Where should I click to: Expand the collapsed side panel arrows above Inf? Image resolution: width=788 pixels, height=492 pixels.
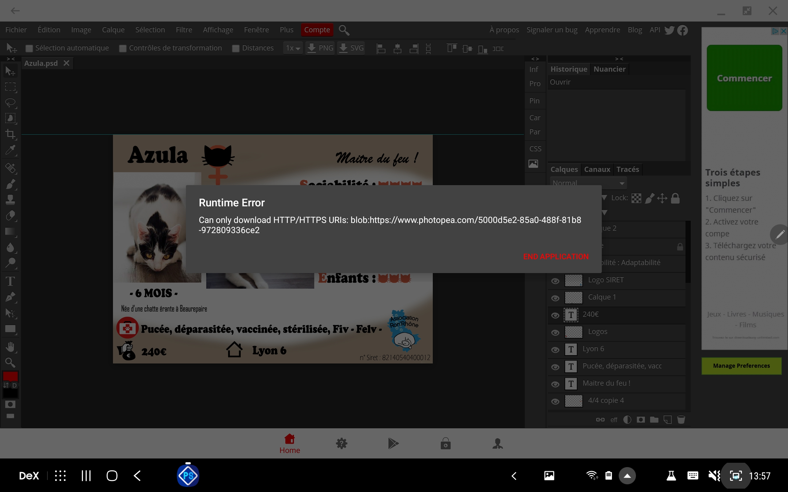point(535,59)
